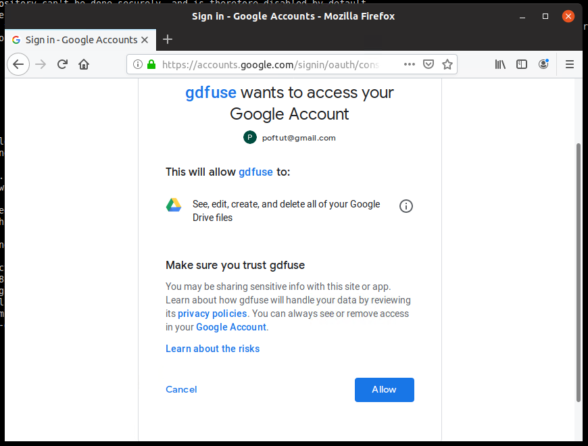Image resolution: width=588 pixels, height=446 pixels.
Task: Bookmark this page with the star icon
Action: (x=447, y=64)
